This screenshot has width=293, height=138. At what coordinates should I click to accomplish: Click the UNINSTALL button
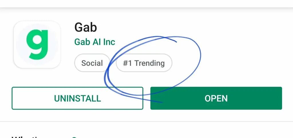pyautogui.click(x=77, y=98)
